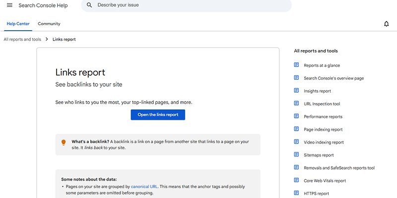Open the Page indexing report article
Image resolution: width=397 pixels, height=198 pixels.
323,130
